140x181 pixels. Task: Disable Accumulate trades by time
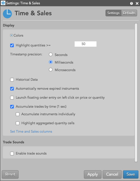click(12, 107)
